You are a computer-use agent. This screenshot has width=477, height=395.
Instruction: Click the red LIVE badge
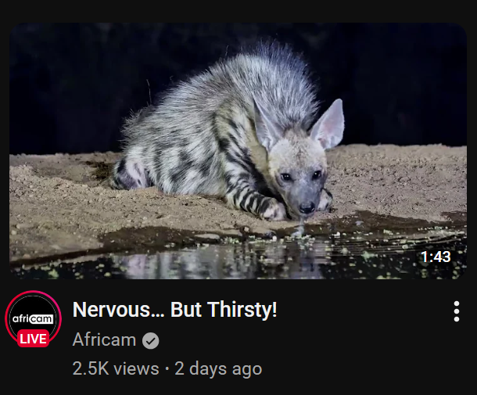click(x=33, y=339)
